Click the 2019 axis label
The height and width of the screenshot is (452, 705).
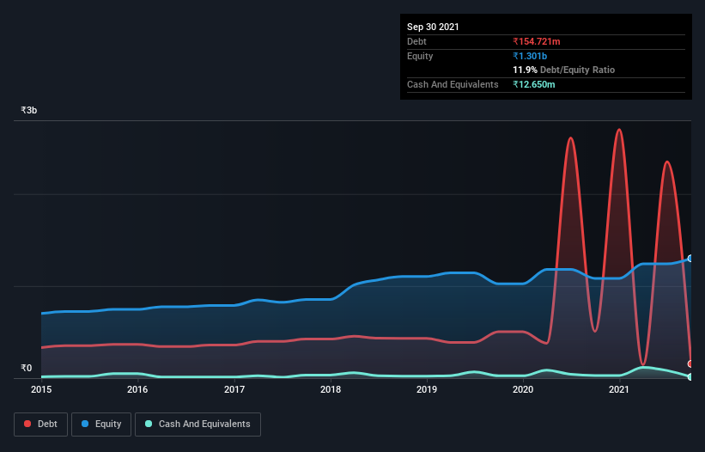coord(427,389)
